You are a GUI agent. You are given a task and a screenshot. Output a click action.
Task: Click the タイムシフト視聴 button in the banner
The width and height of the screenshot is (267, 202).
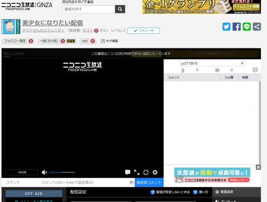[246, 7]
